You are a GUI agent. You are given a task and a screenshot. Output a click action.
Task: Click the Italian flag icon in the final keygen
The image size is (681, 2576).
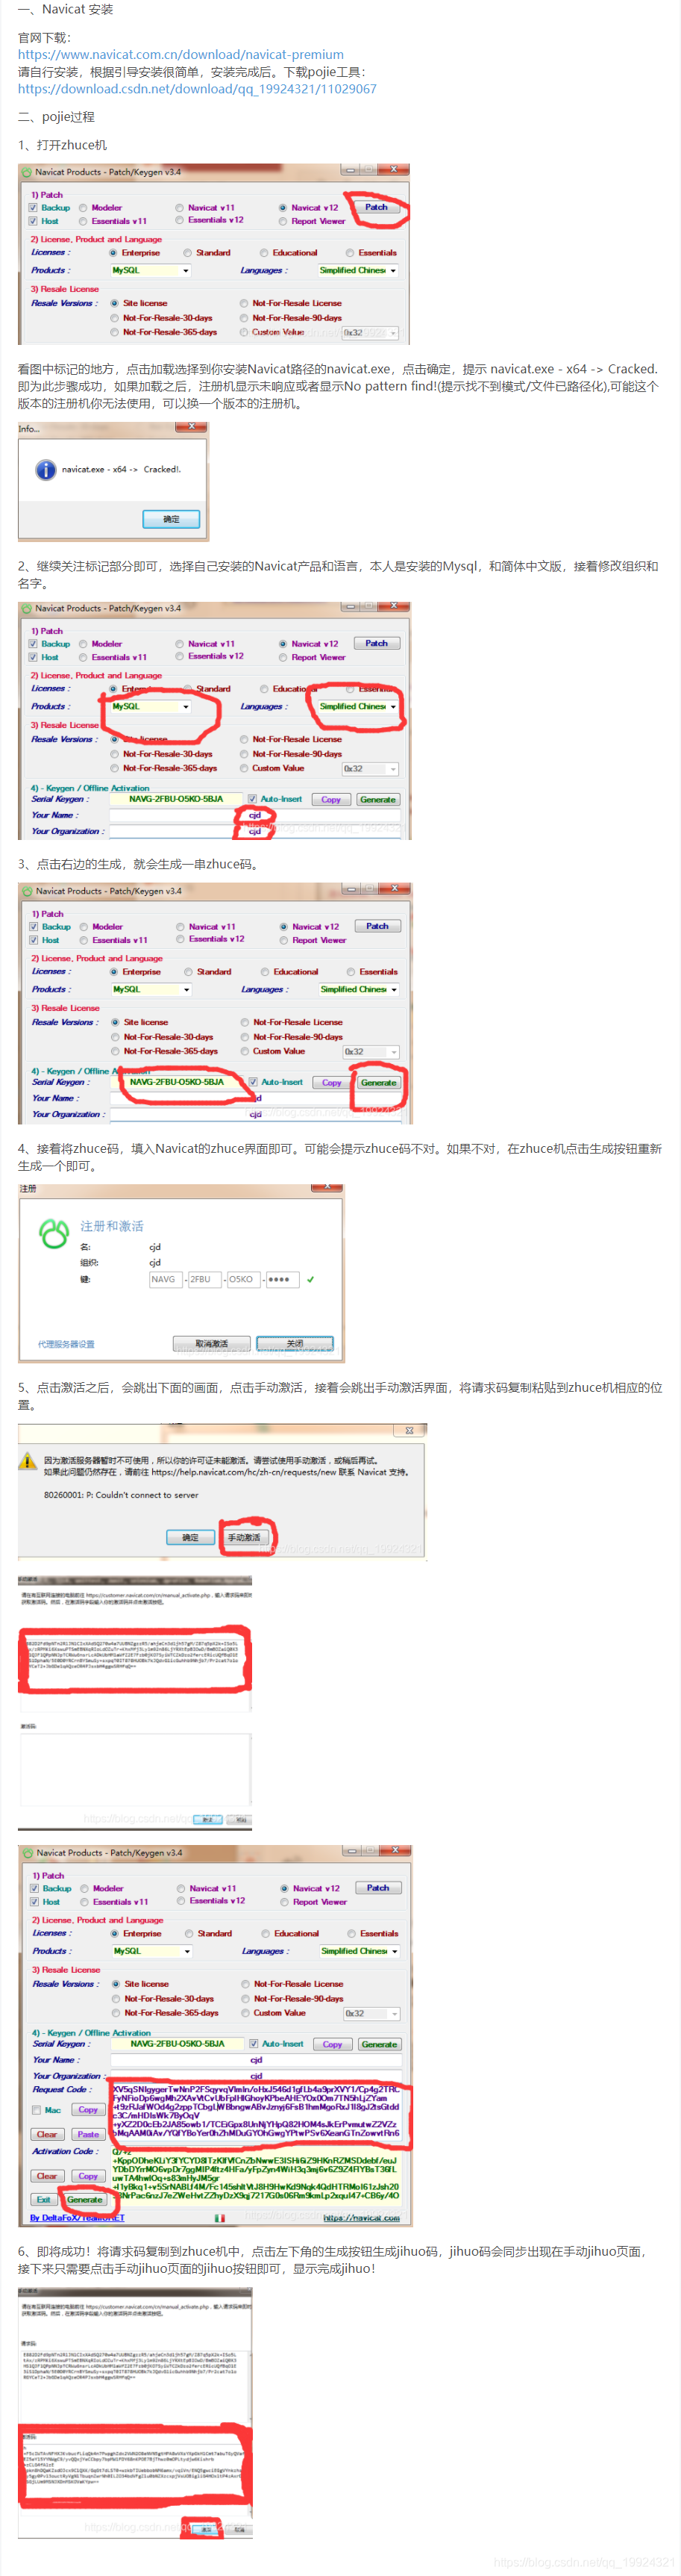tap(219, 2217)
